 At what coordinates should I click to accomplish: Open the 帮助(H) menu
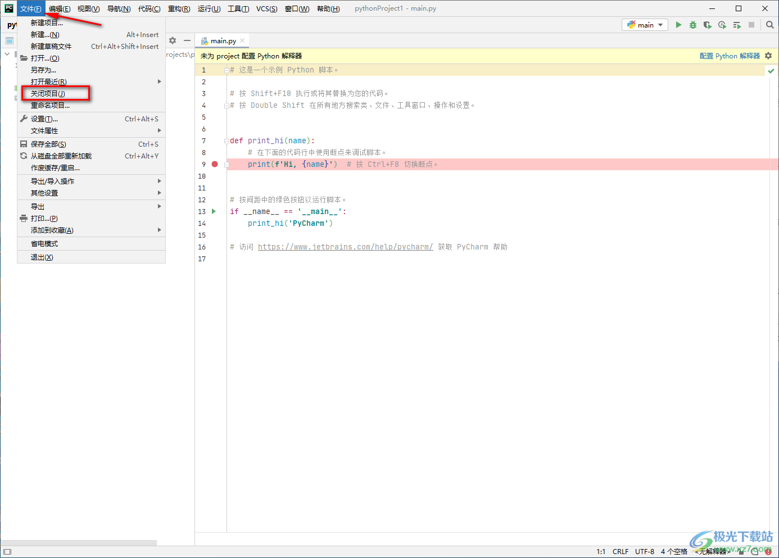tap(328, 8)
